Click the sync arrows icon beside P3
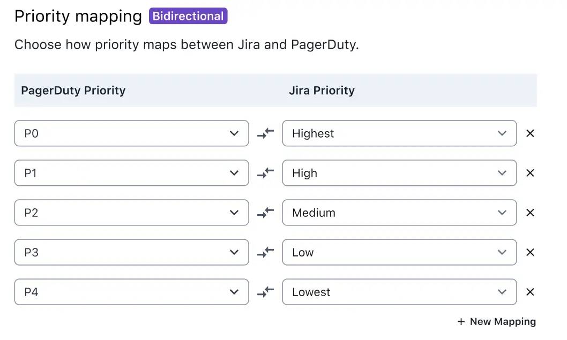Viewport: 567px width, 340px height. (x=265, y=252)
